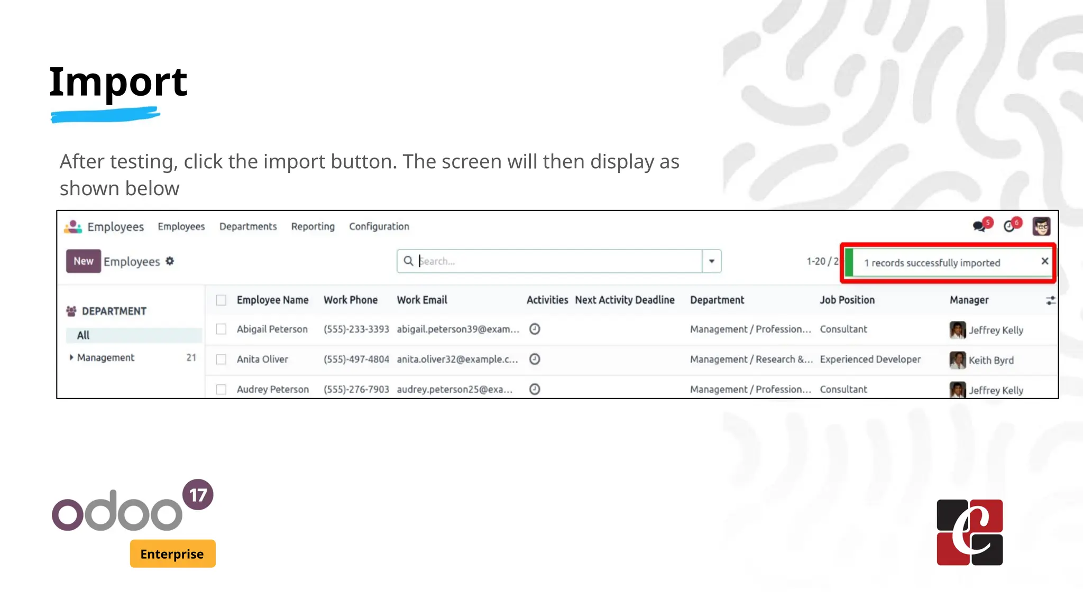Open the Employees menu

pos(181,226)
